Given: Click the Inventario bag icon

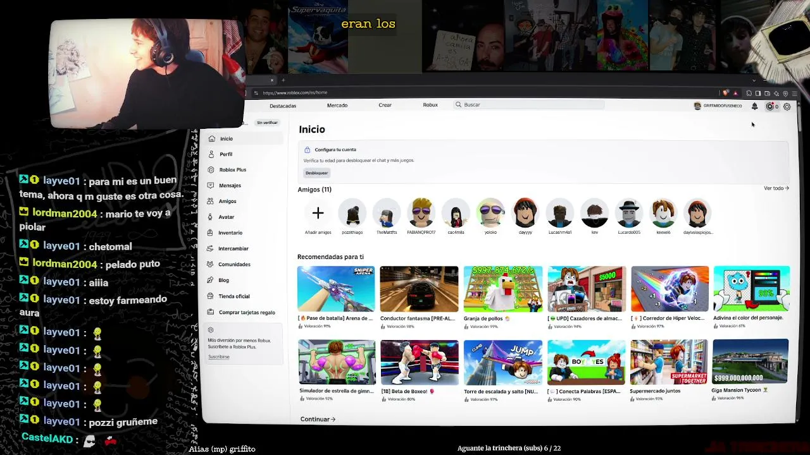Looking at the screenshot, I should [211, 233].
